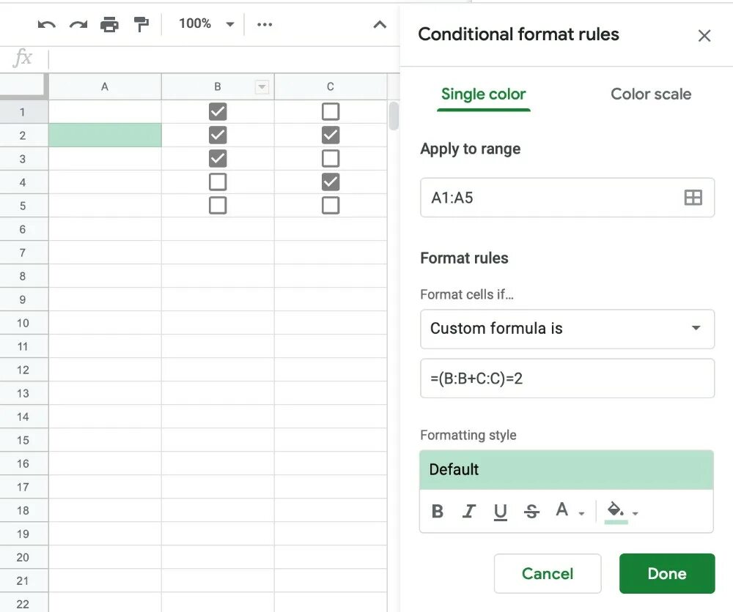Open the 100% zoom dropdown
The image size is (733, 612).
tap(207, 24)
